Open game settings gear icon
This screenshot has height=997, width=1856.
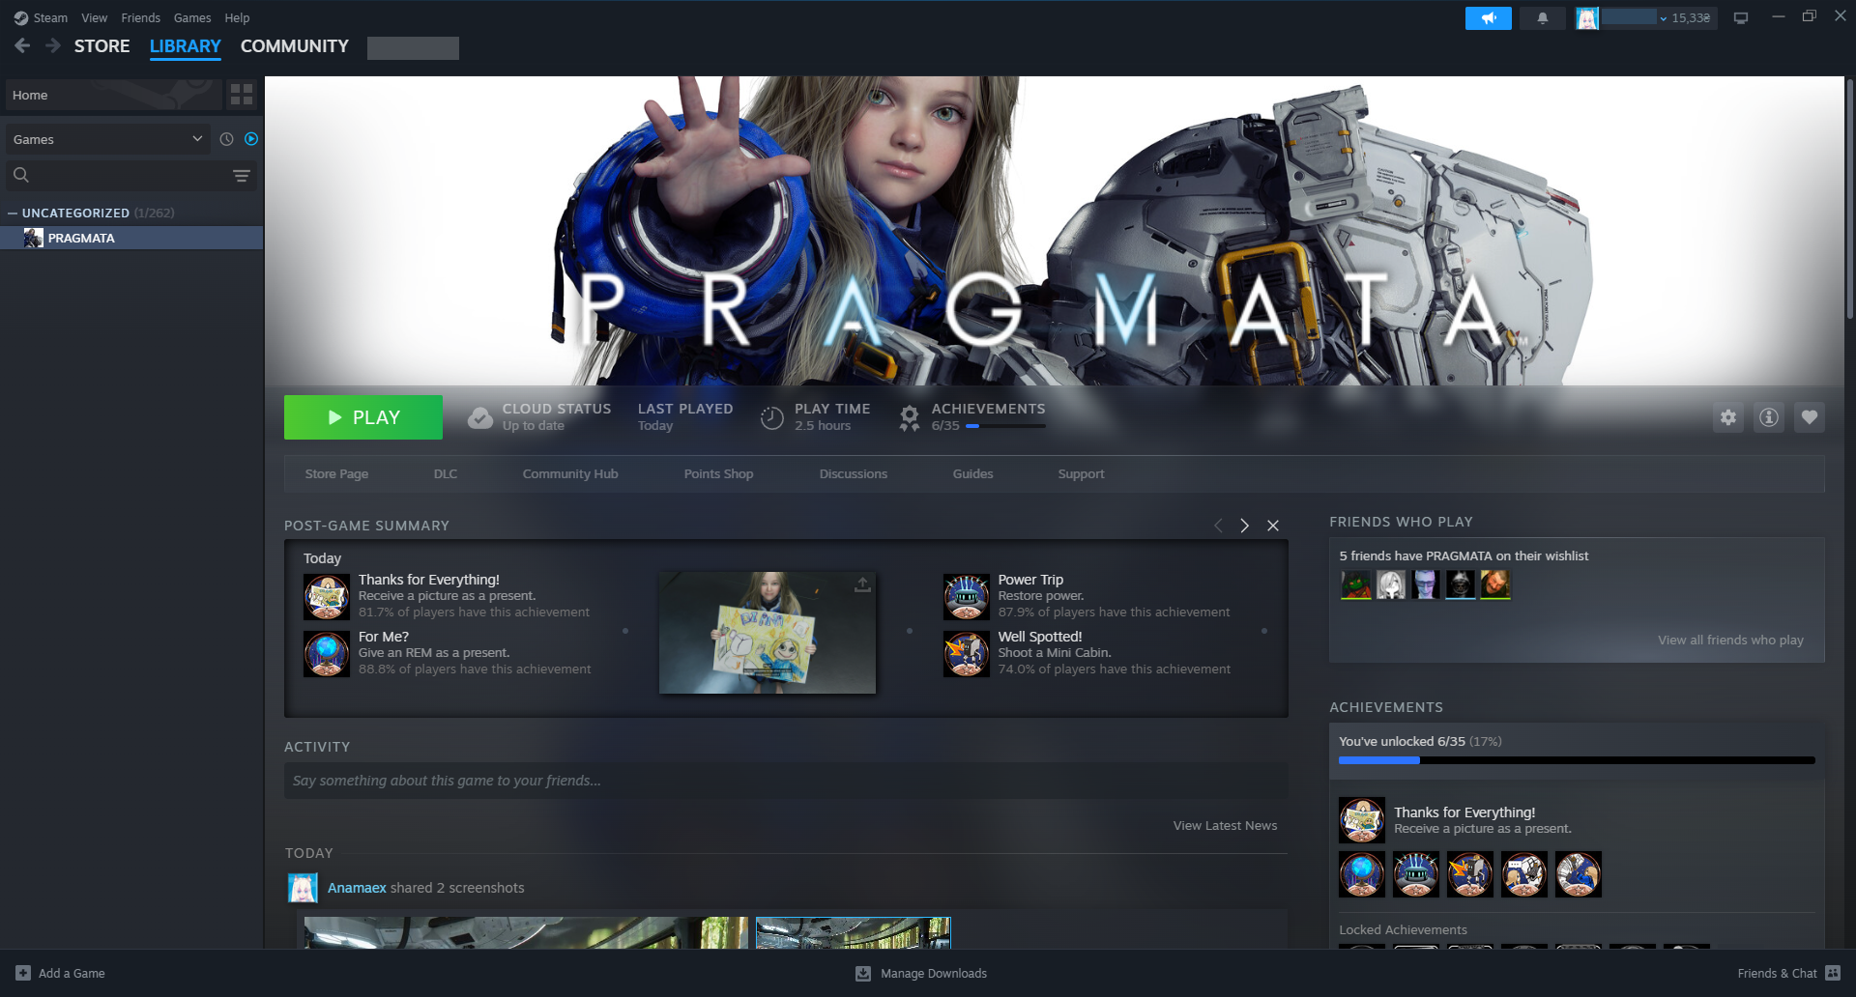1728,417
